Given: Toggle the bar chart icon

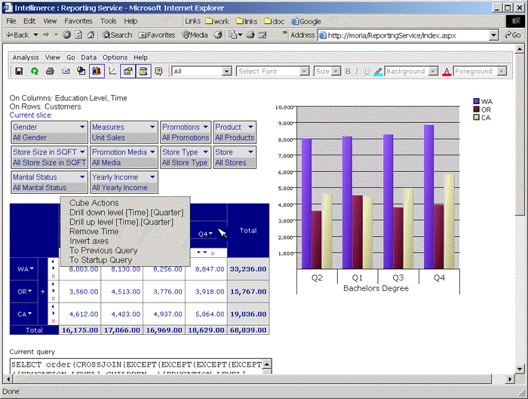Looking at the screenshot, I should click(97, 71).
